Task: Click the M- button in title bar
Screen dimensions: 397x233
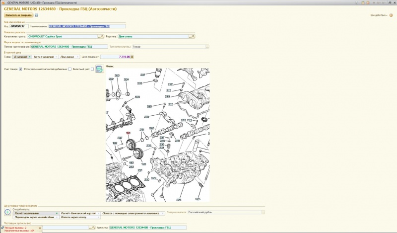Action: [x=384, y=2]
